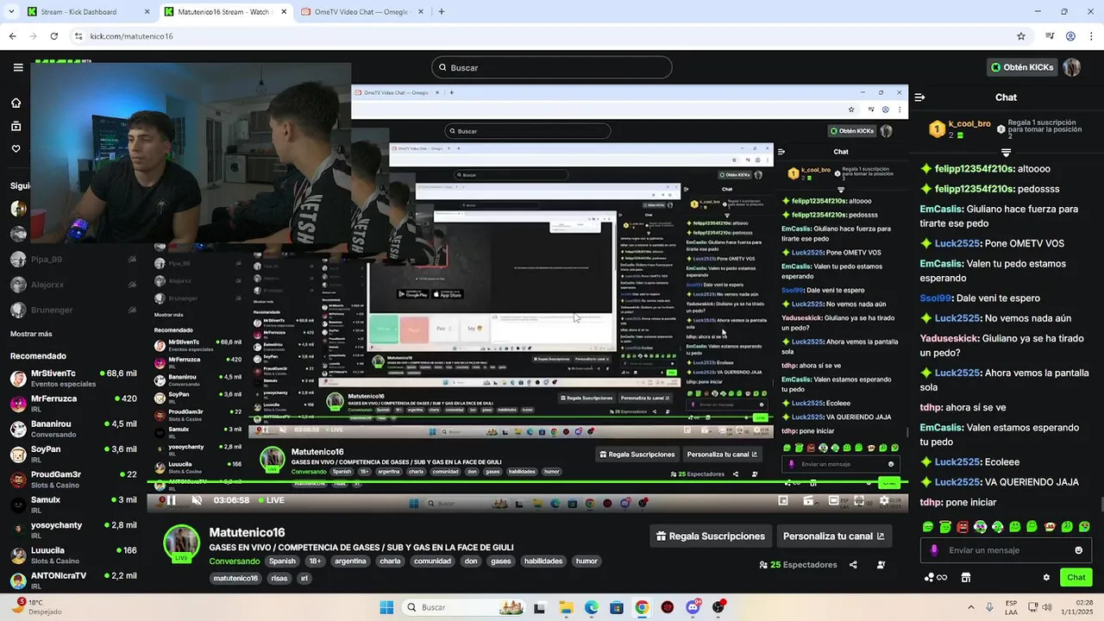Screen dimensions: 1104x621
Task: Select the argentina tag
Action: click(x=350, y=561)
